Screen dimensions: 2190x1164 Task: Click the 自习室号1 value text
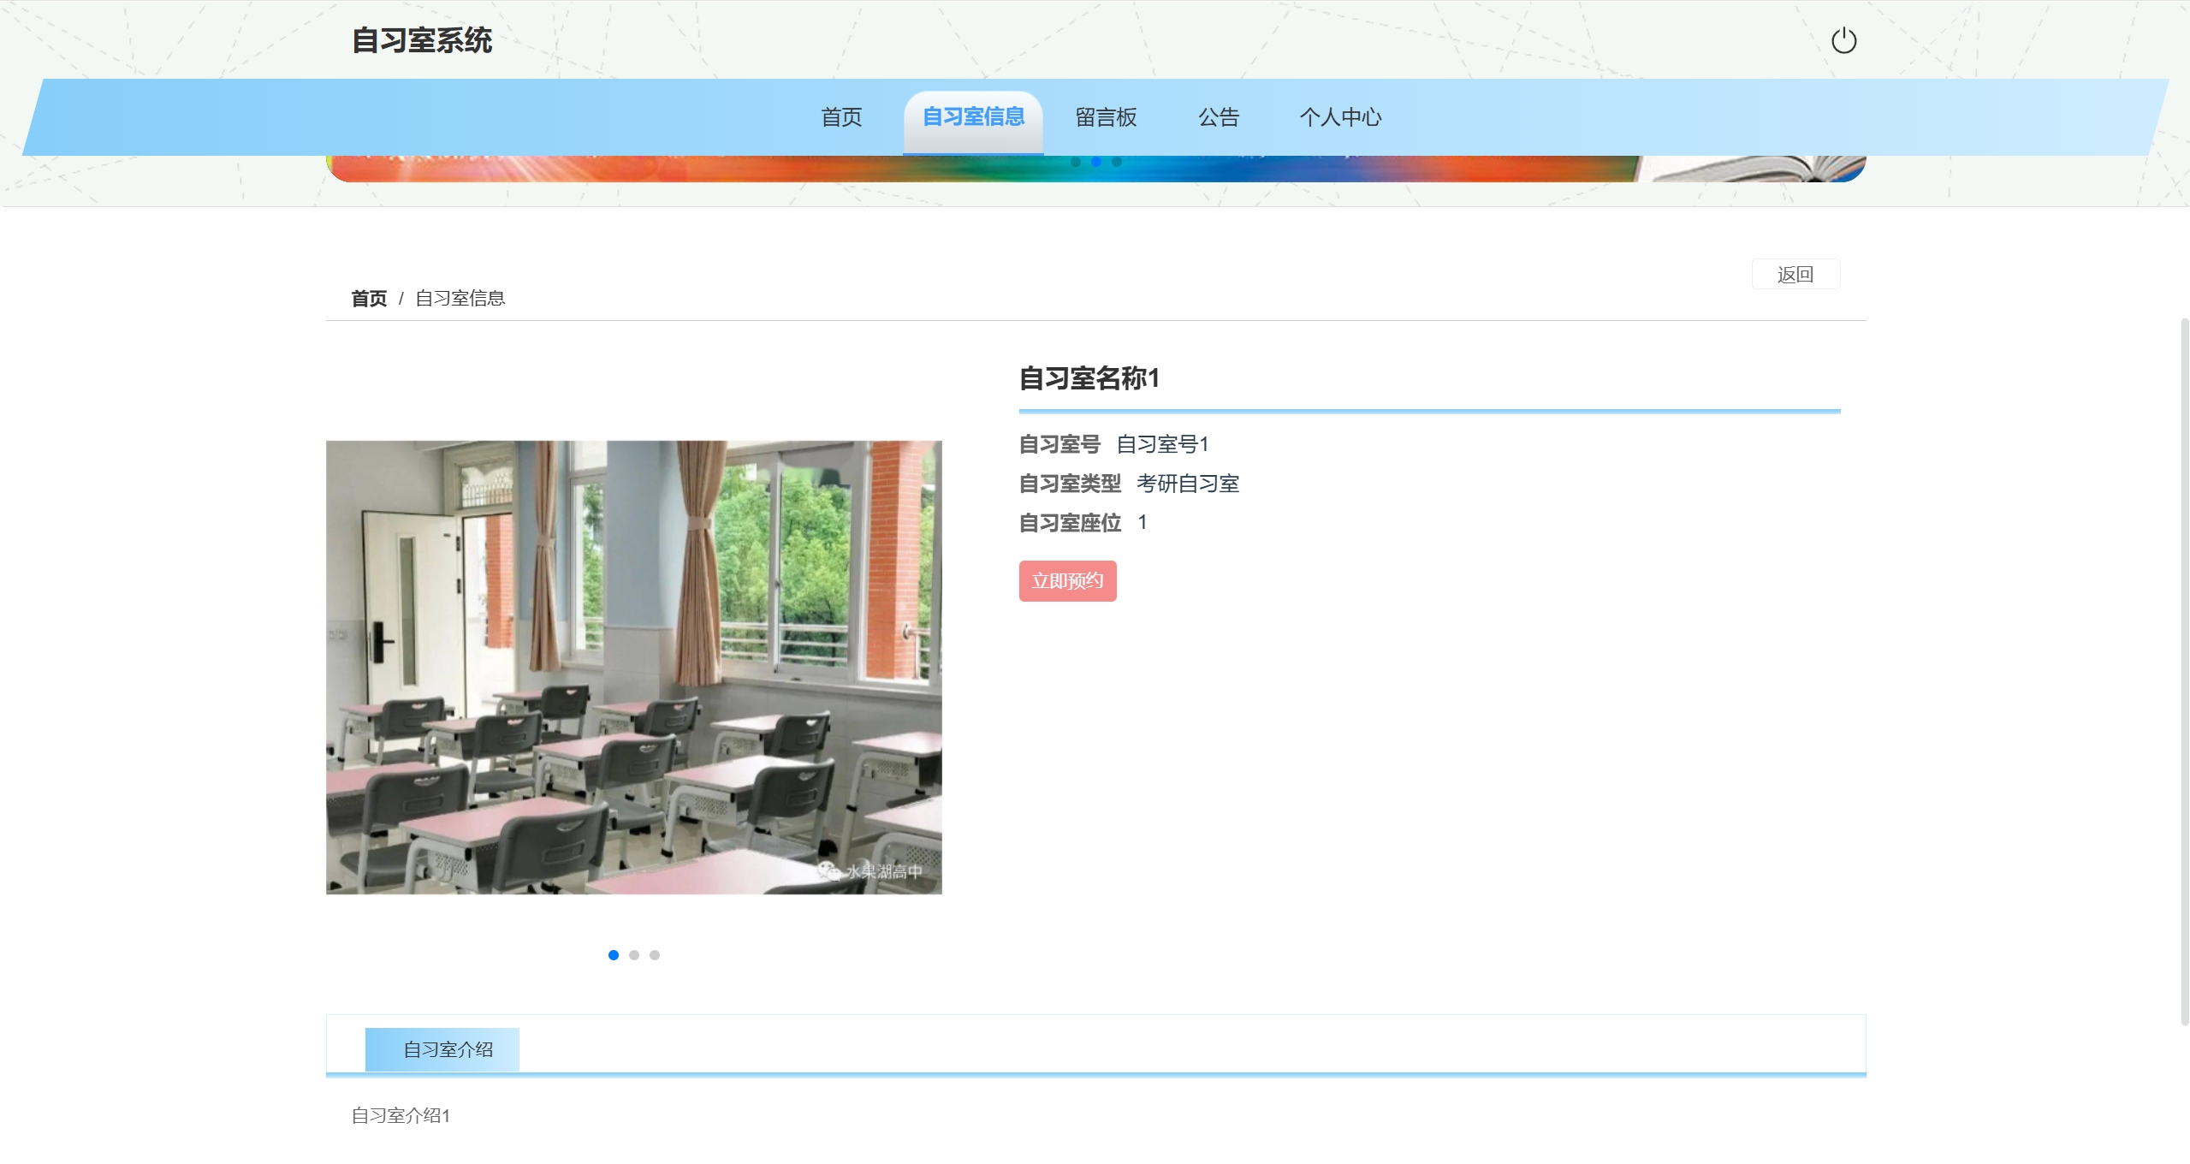[x=1162, y=444]
